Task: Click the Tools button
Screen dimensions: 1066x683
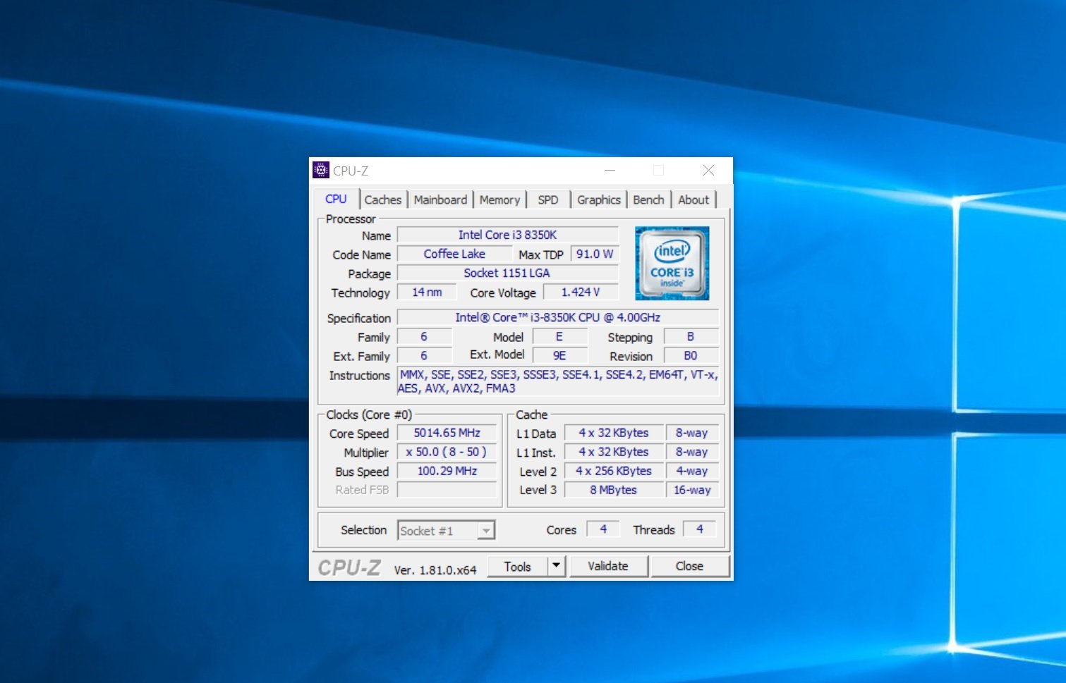Action: tap(517, 566)
